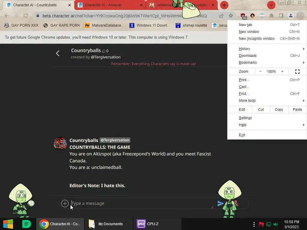Select Cast... from the menu
Screen dimensions: 307x230
pos(267,87)
